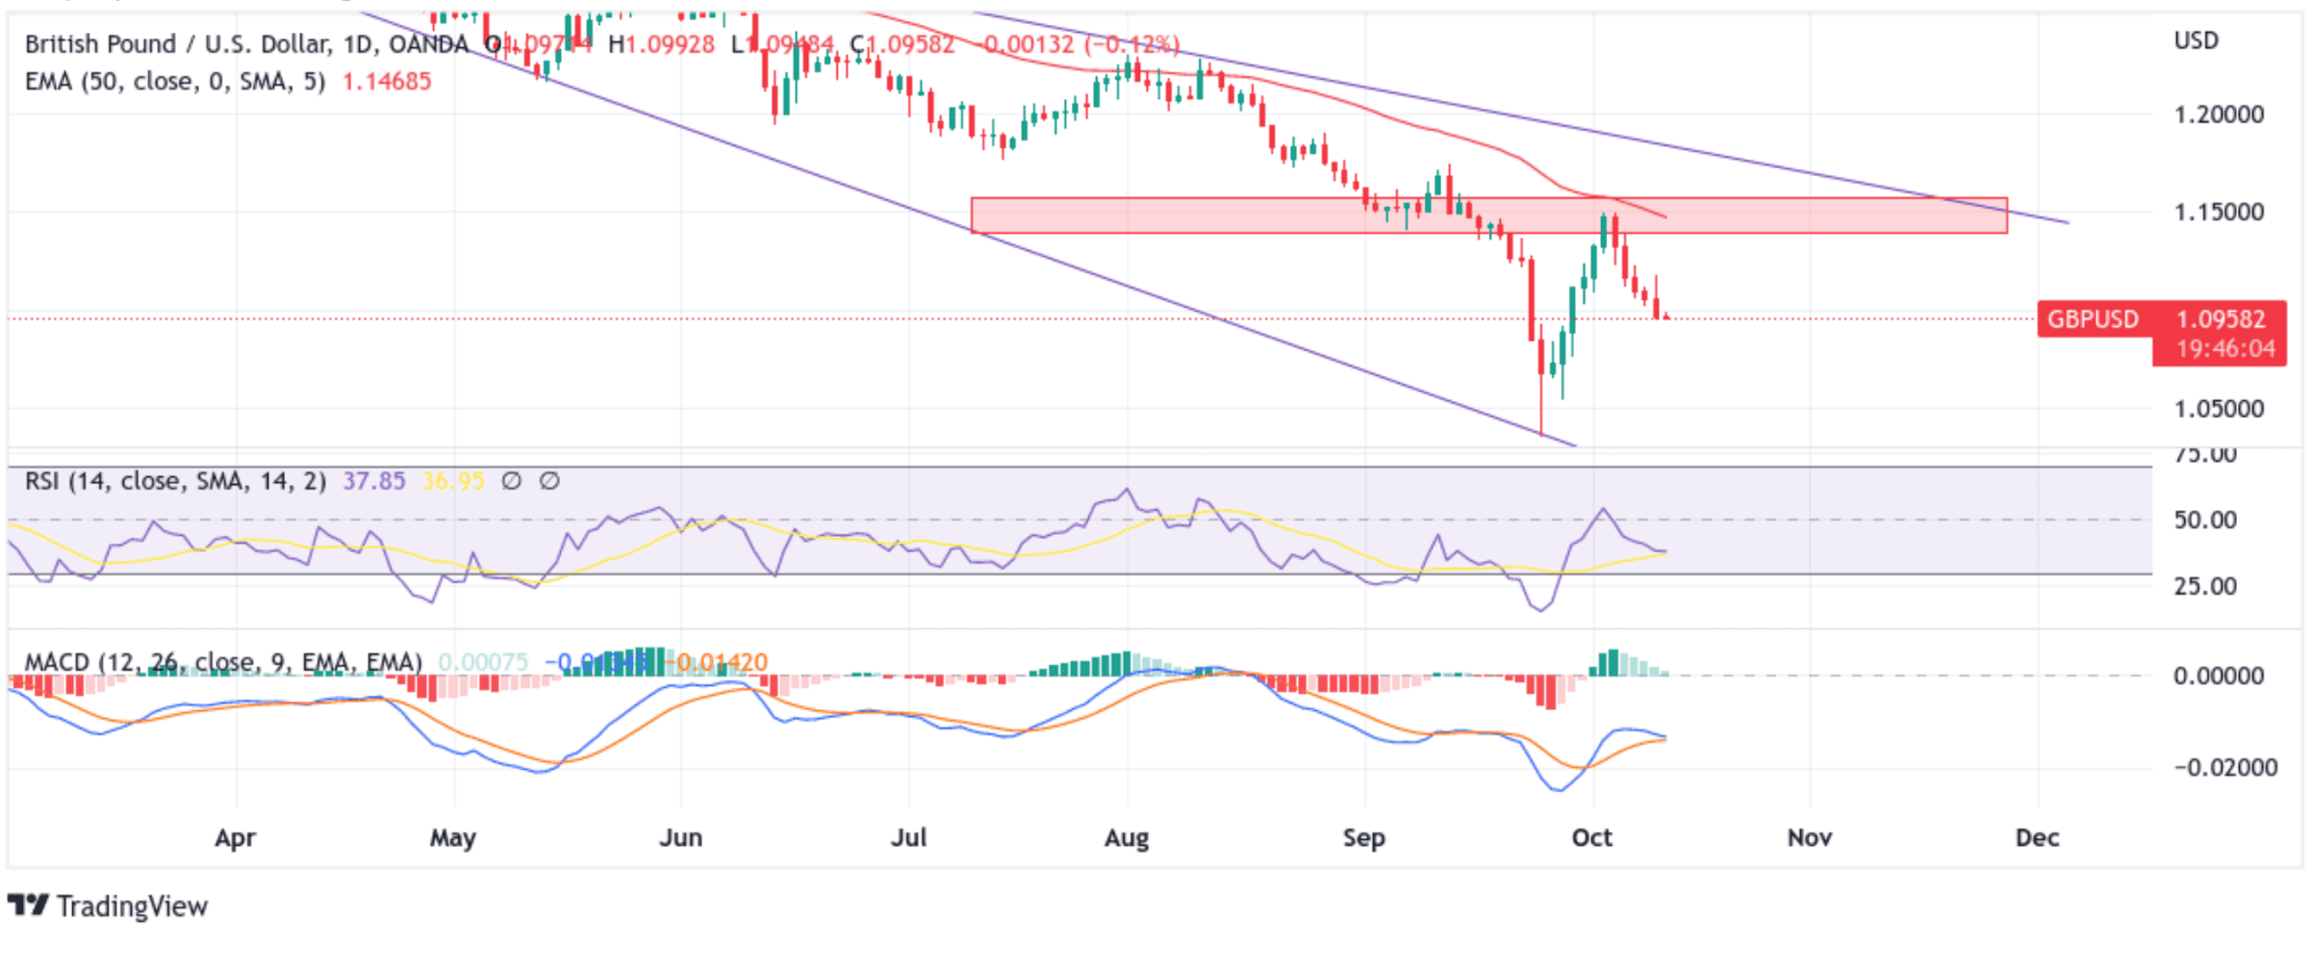This screenshot has width=2311, height=968.
Task: Click the 1.15000 price axis label
Action: pos(2220,212)
